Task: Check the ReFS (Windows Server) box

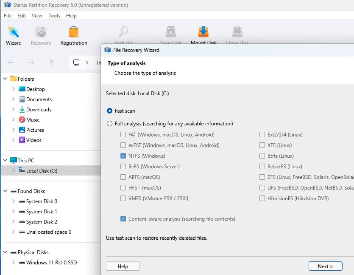Action: click(x=123, y=166)
